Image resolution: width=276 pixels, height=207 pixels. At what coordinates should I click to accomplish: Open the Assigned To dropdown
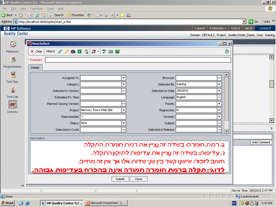point(124,78)
